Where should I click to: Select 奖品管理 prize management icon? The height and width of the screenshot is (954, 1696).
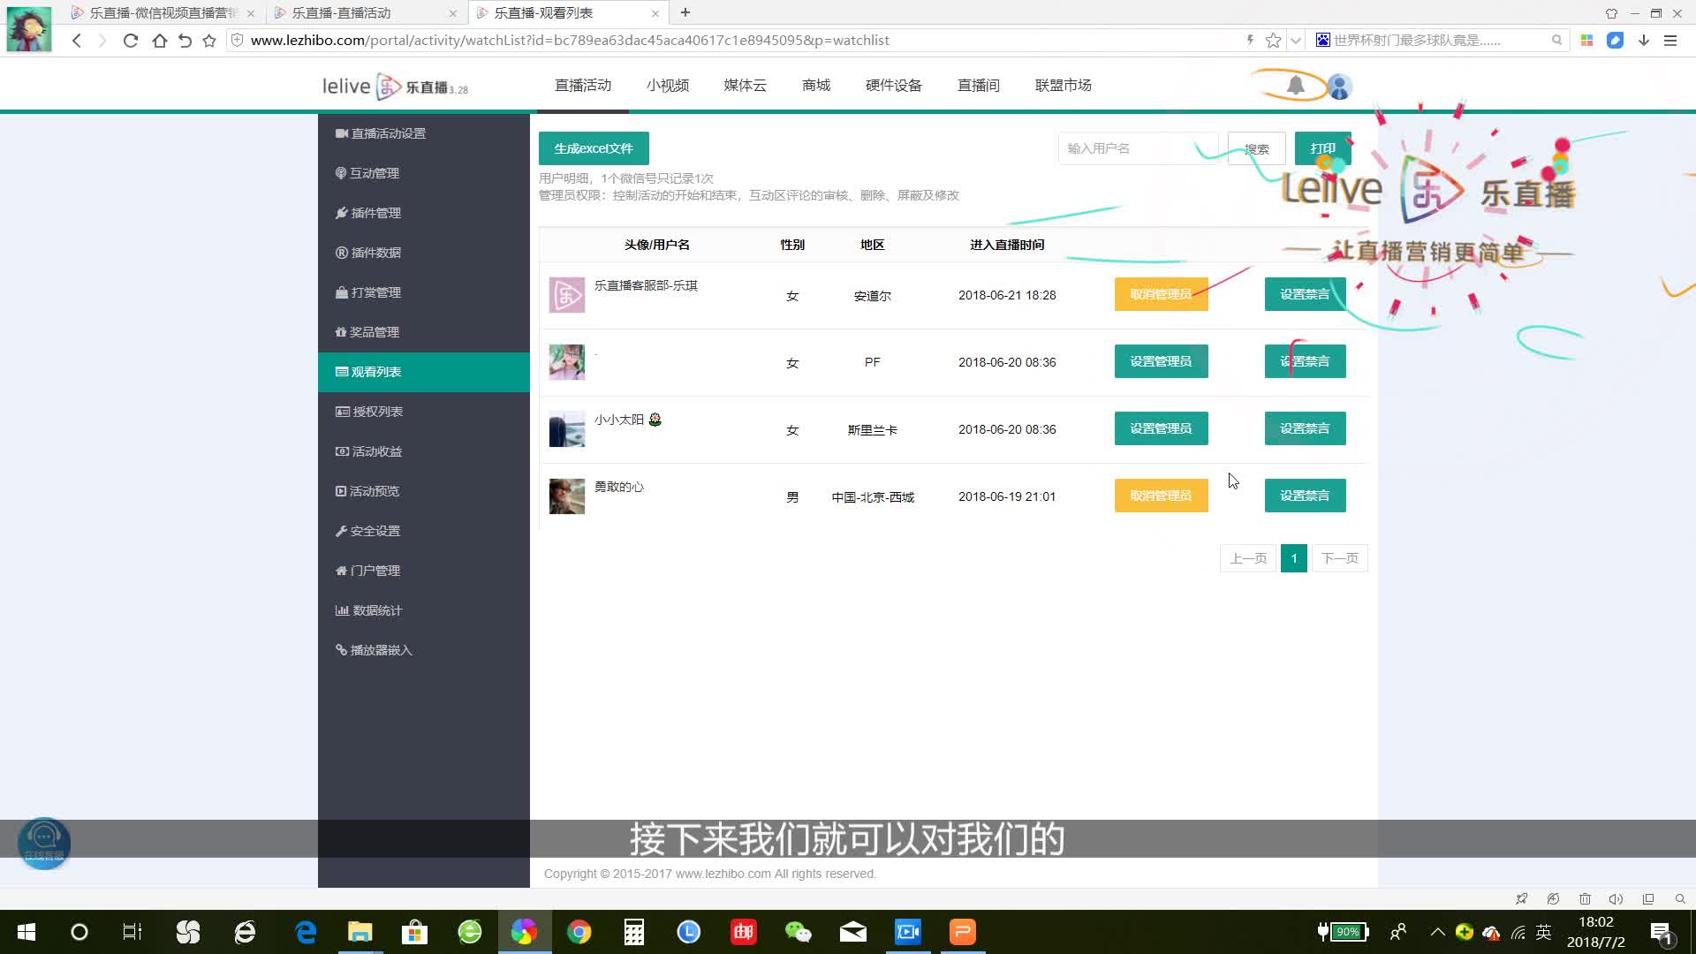click(x=342, y=331)
